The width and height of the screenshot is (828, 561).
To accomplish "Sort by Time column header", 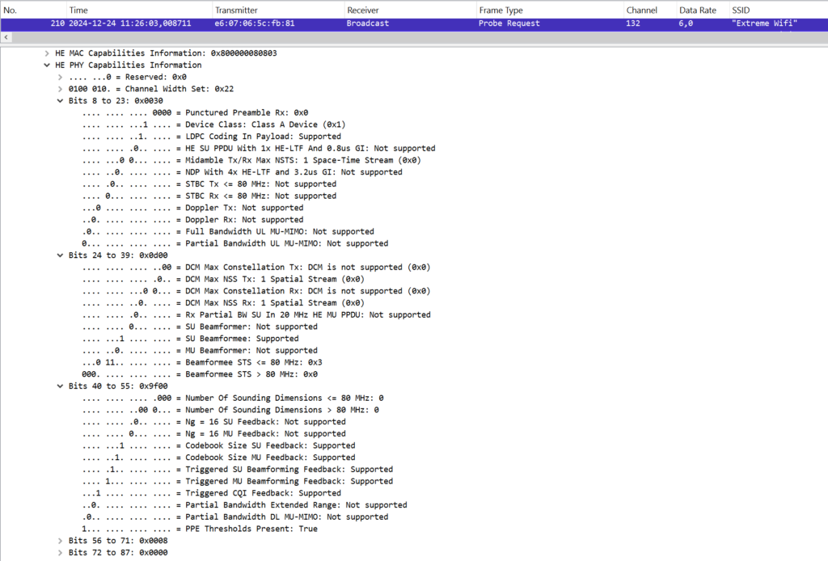I will click(x=139, y=10).
